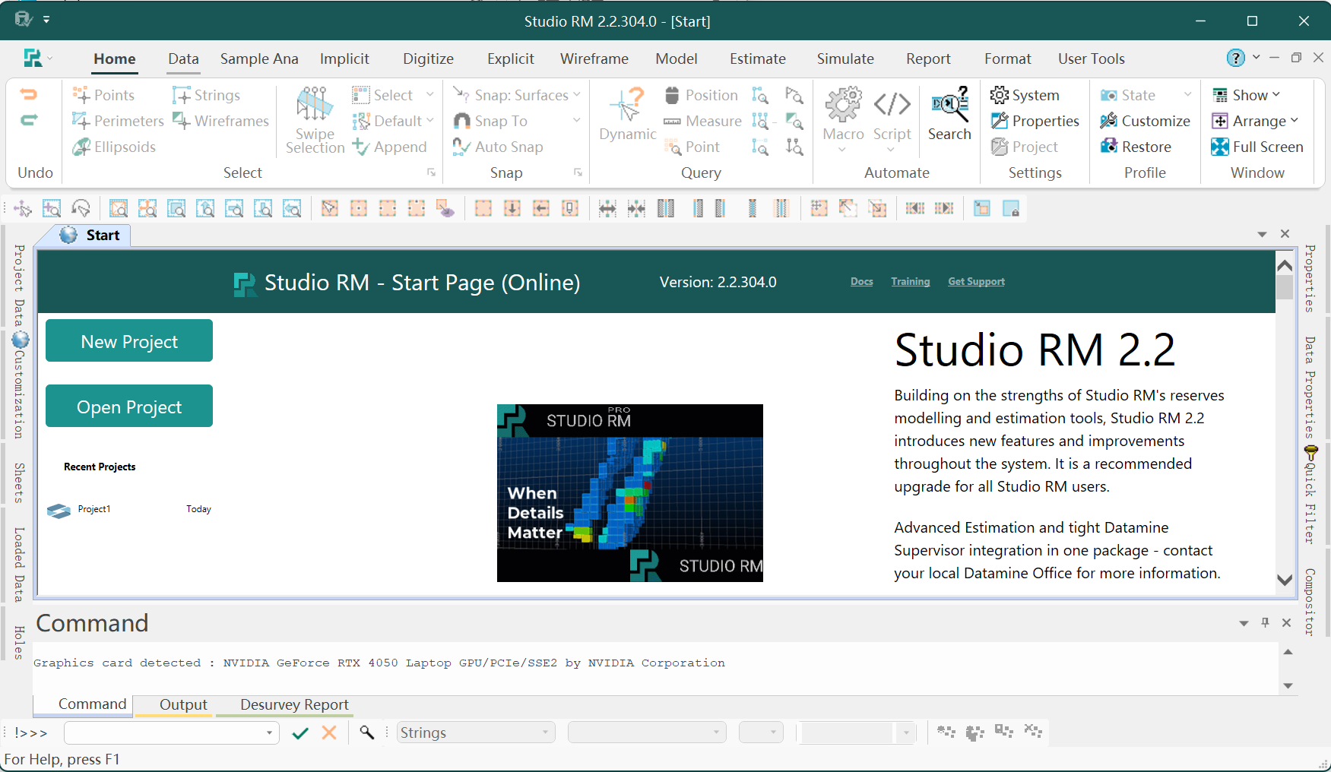
Task: Click the horizontal expand arrows toolbar icon
Action: pos(607,208)
